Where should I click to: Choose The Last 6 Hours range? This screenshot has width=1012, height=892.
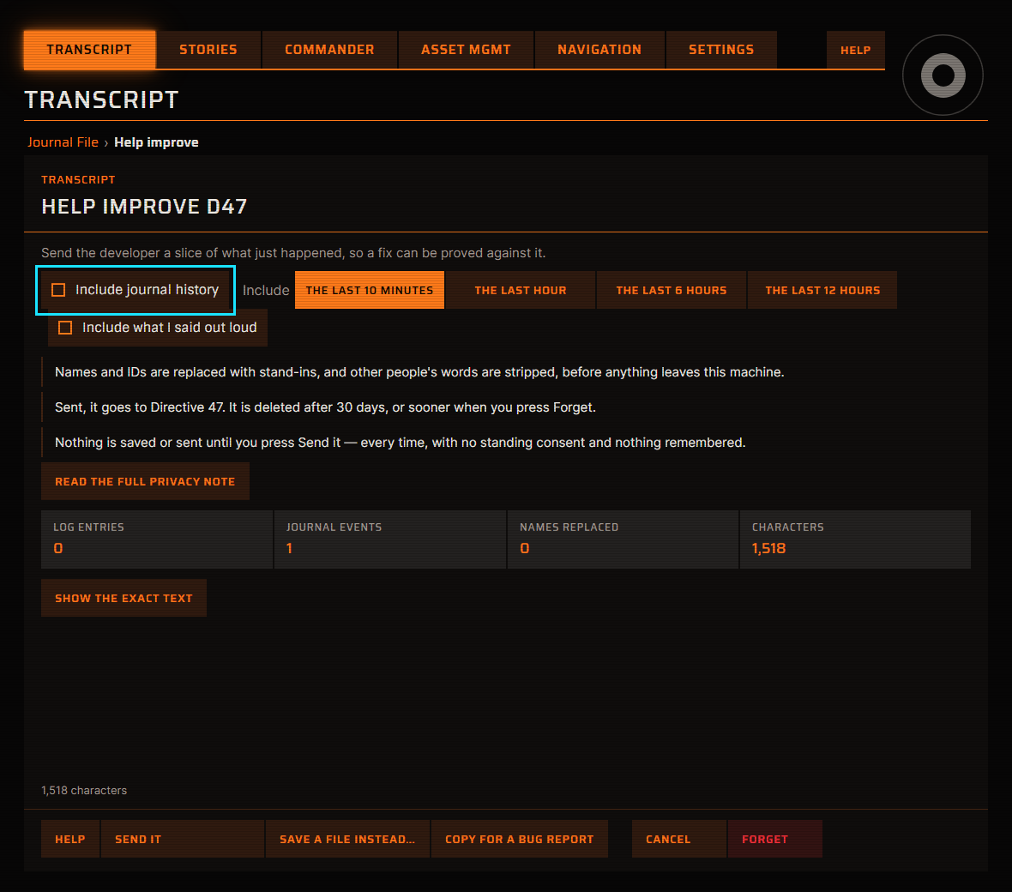[672, 290]
